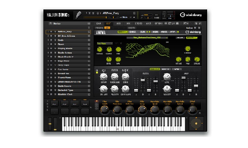Click the steinberg logo in the Anima header
Viewport: 248px width, 148px height.
point(193,32)
